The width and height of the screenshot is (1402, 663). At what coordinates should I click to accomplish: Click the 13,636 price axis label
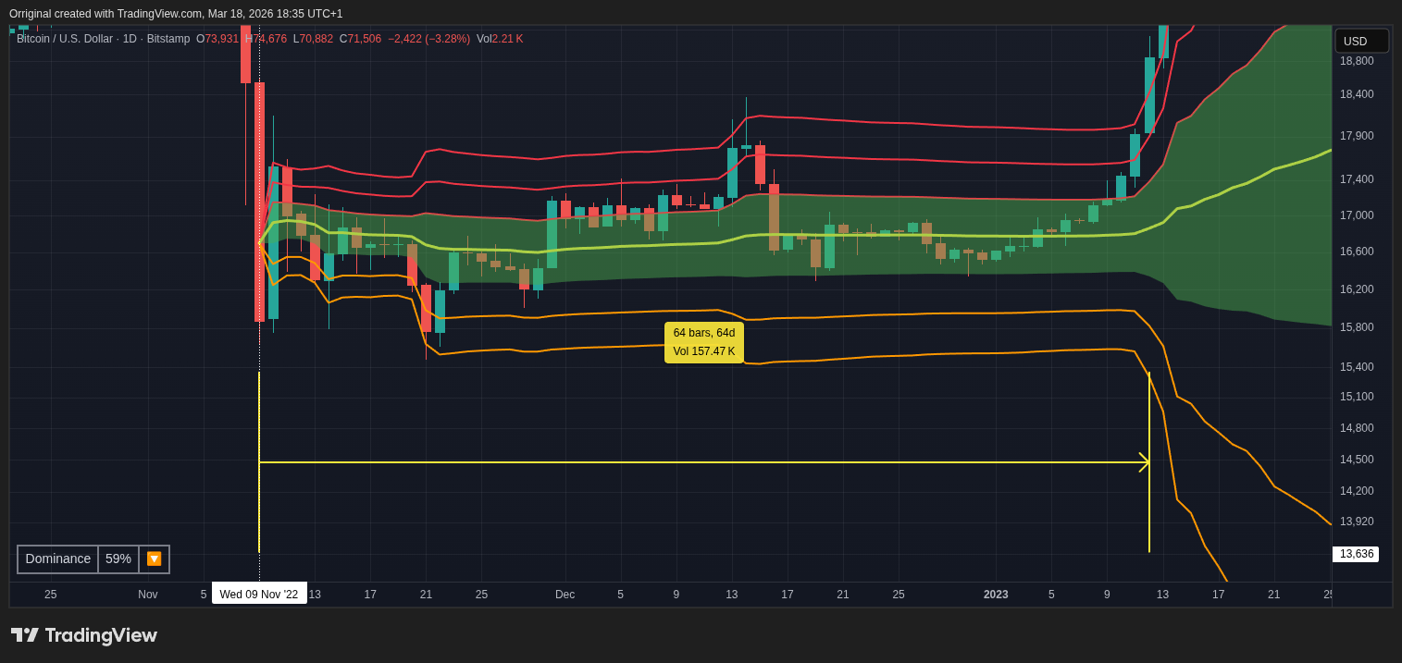click(x=1356, y=554)
